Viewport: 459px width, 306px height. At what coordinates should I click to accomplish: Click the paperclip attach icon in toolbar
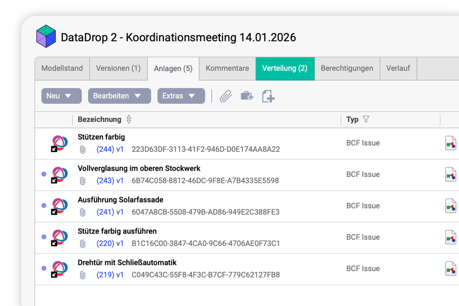[x=226, y=96]
